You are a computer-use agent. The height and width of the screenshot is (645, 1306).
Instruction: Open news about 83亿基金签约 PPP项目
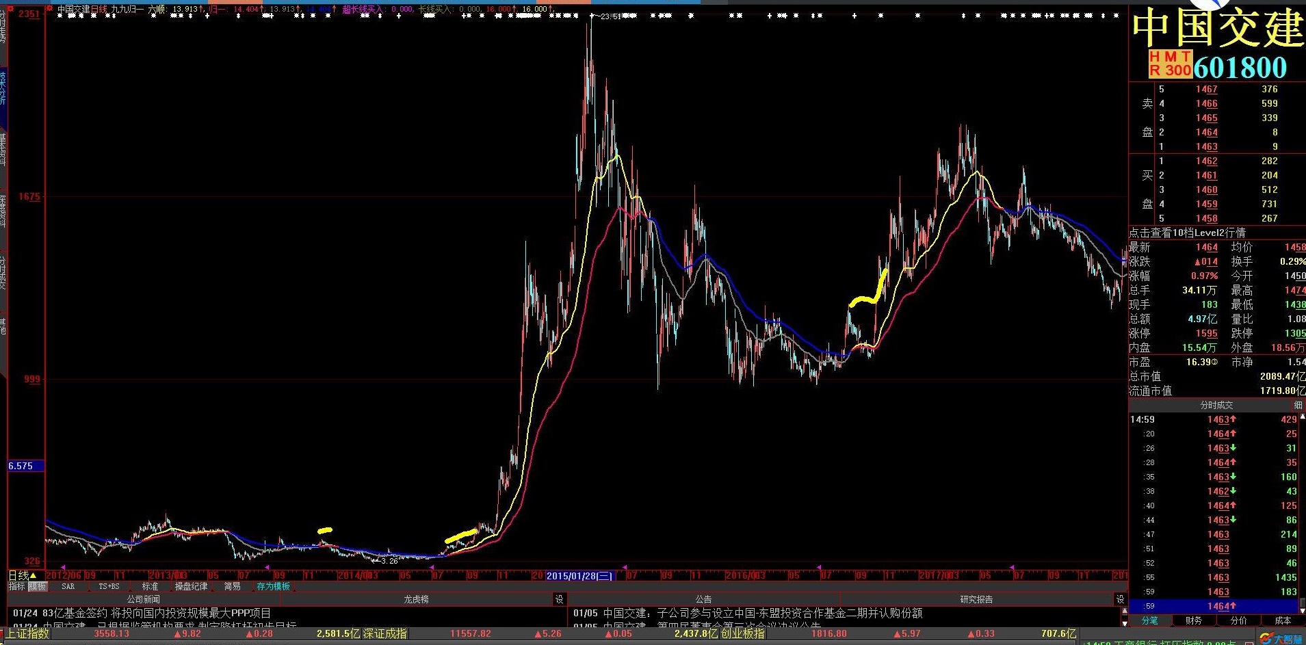142,613
